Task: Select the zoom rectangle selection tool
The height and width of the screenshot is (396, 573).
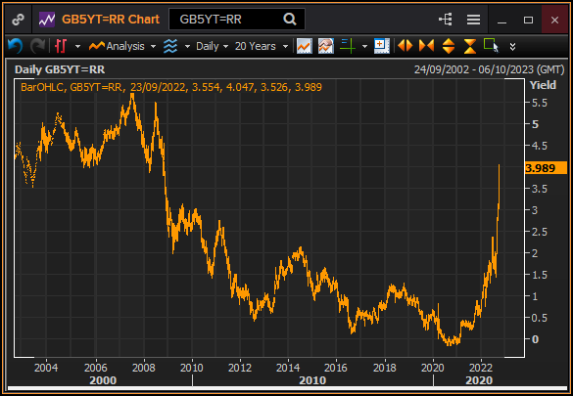Action: point(491,46)
